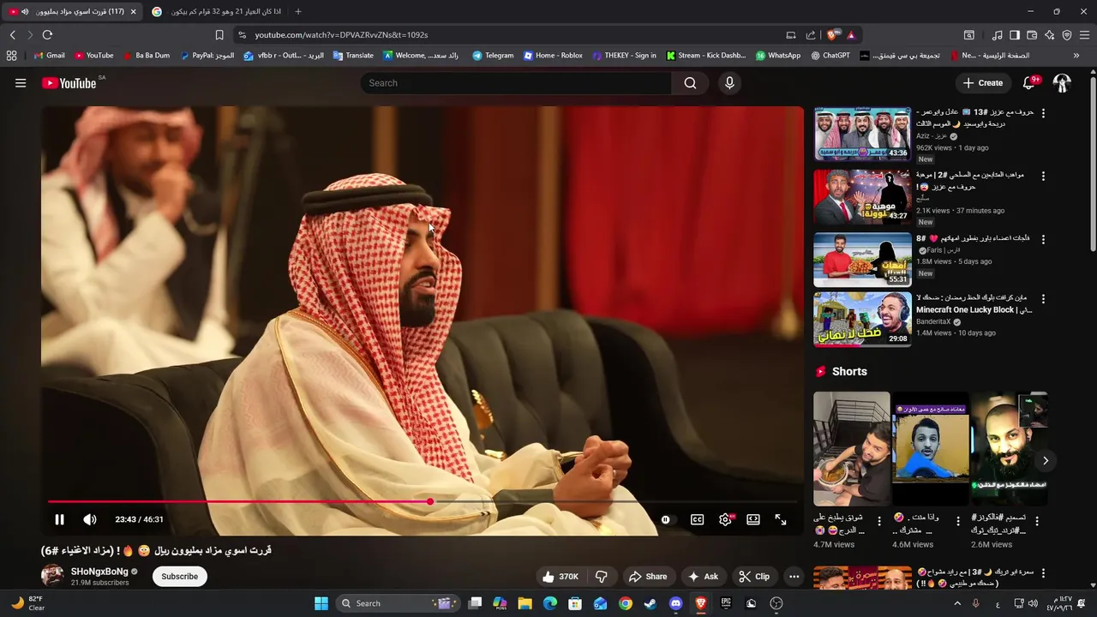Click the magnifier search button
The height and width of the screenshot is (617, 1097).
(691, 83)
